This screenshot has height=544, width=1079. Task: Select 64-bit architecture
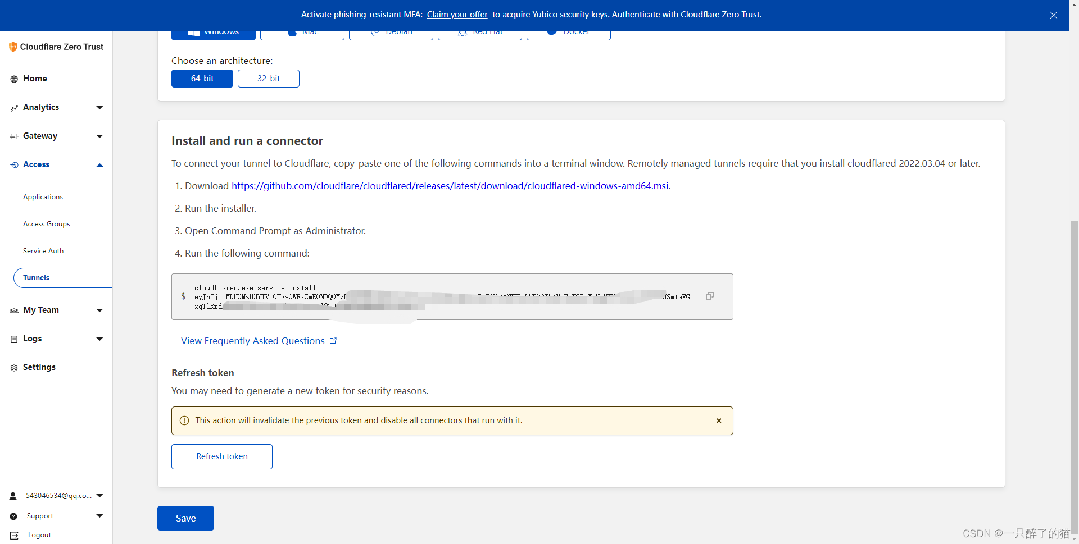click(202, 79)
